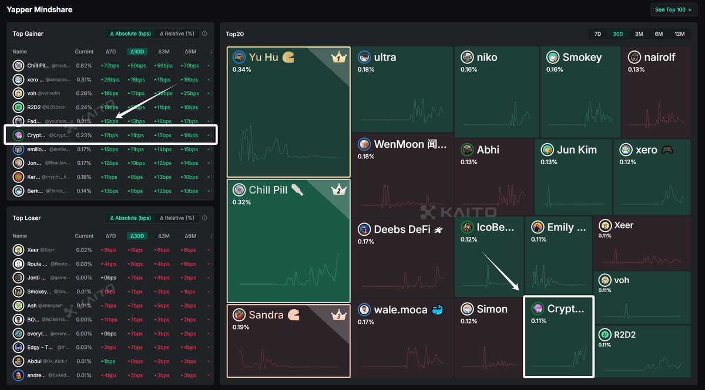Click Yu Hu's avatar in the Top20 treemap

pos(239,57)
